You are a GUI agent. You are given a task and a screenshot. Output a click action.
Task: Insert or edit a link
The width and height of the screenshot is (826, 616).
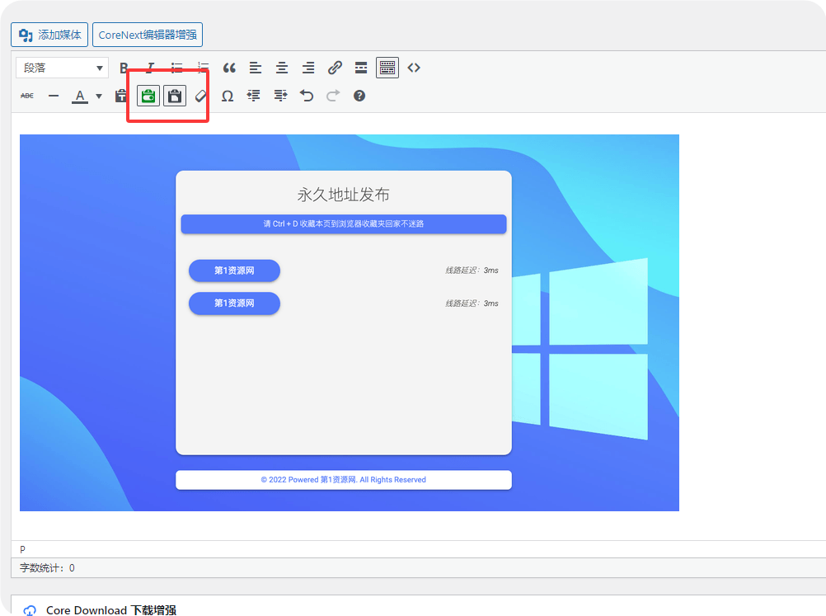[x=335, y=68]
